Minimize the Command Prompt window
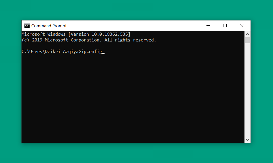The width and height of the screenshot is (273, 163). (x=208, y=26)
